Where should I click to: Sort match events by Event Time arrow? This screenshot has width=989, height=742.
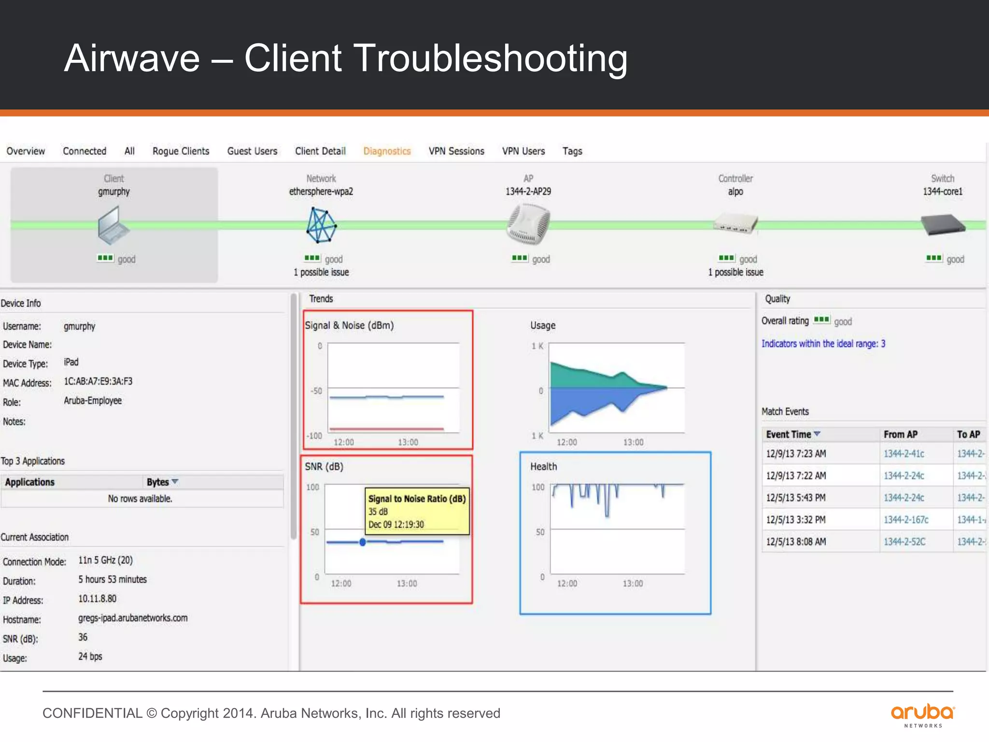click(x=817, y=434)
